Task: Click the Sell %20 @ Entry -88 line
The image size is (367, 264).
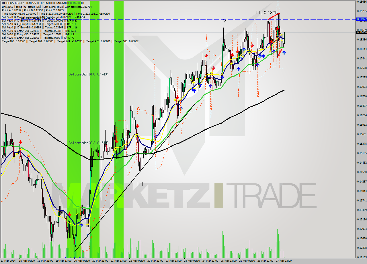Action: click(38, 38)
